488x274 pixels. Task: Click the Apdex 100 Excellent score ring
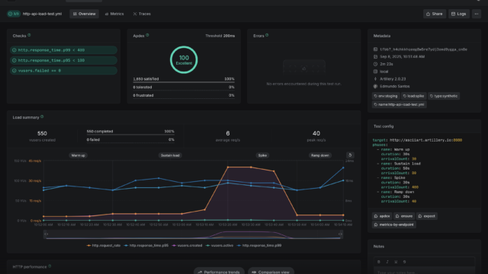coord(184,59)
